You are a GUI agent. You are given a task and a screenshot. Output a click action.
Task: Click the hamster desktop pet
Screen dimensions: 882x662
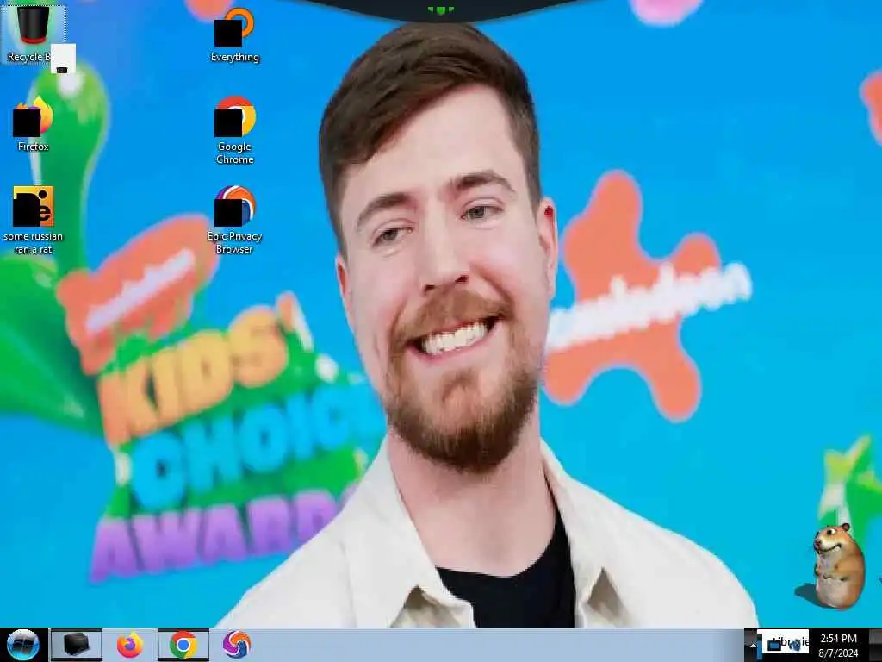tap(838, 565)
